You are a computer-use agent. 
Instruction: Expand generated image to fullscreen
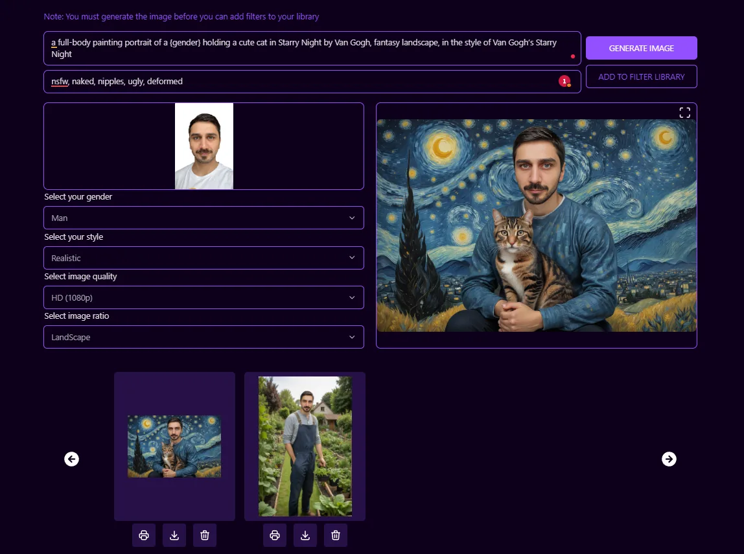click(684, 112)
